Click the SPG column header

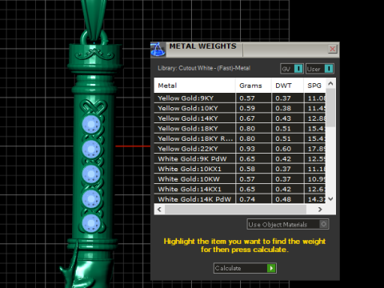pos(314,86)
